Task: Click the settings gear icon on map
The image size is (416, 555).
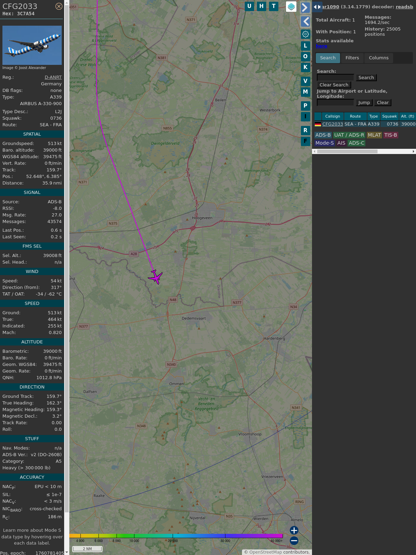Action: (305, 34)
